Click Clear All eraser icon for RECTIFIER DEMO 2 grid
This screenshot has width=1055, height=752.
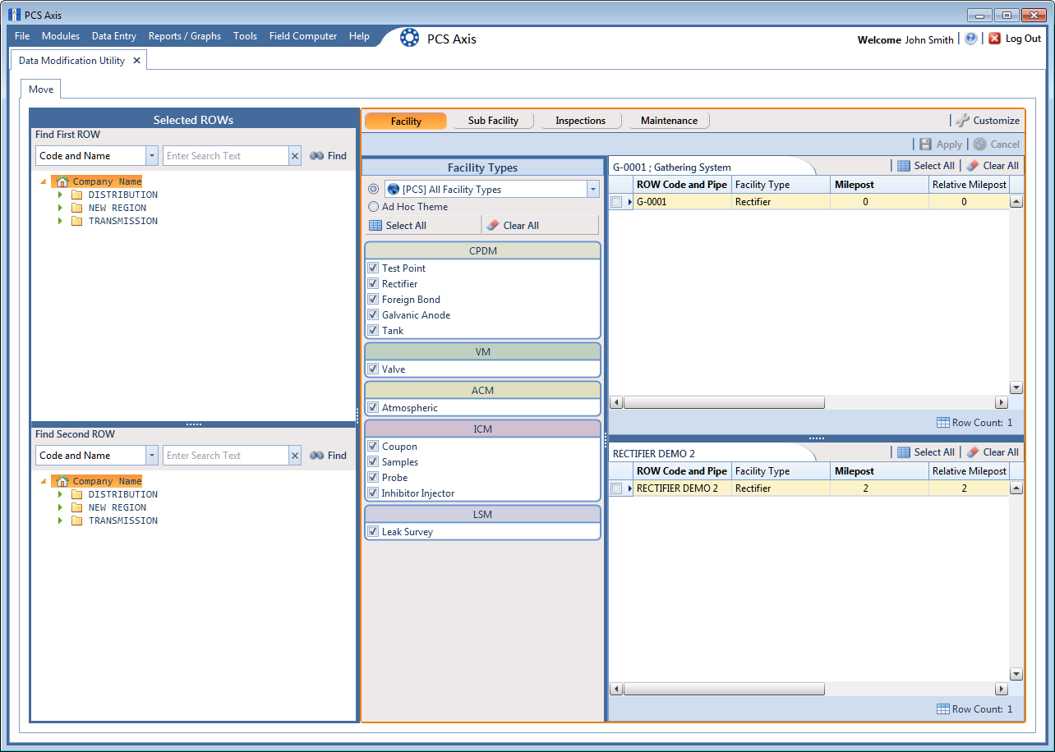coord(973,452)
